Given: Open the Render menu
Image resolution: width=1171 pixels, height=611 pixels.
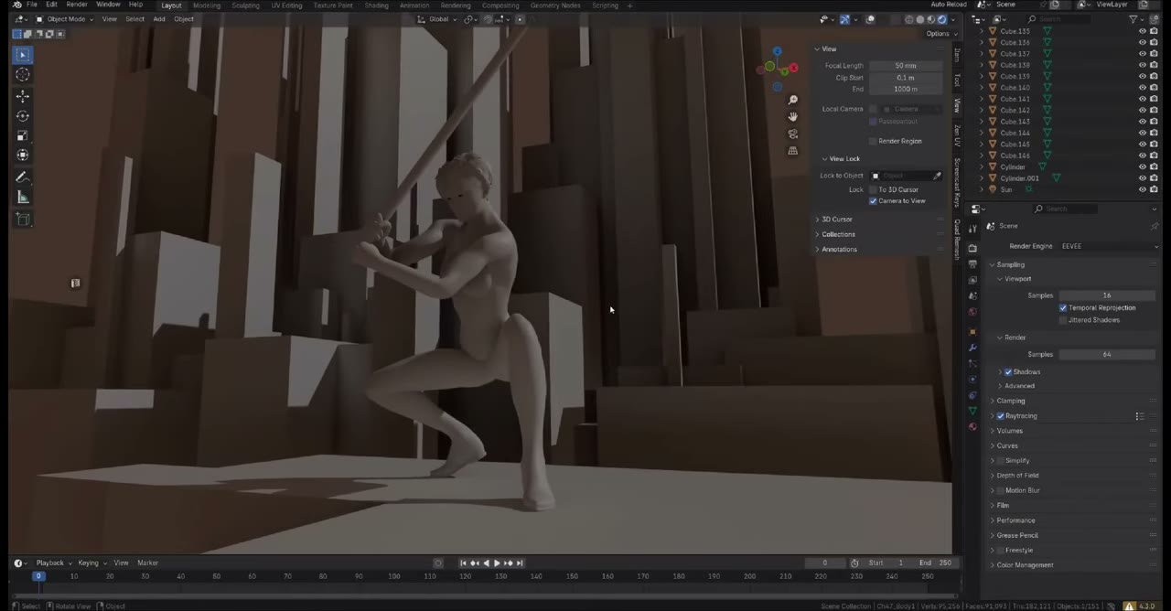Looking at the screenshot, I should [x=77, y=5].
